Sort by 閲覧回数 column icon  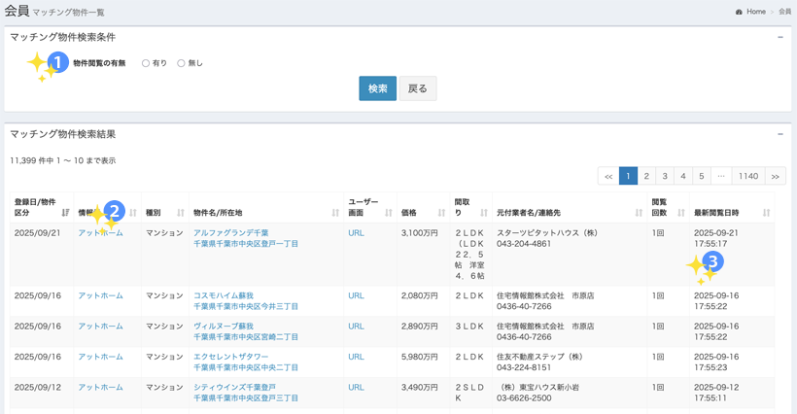pos(681,213)
